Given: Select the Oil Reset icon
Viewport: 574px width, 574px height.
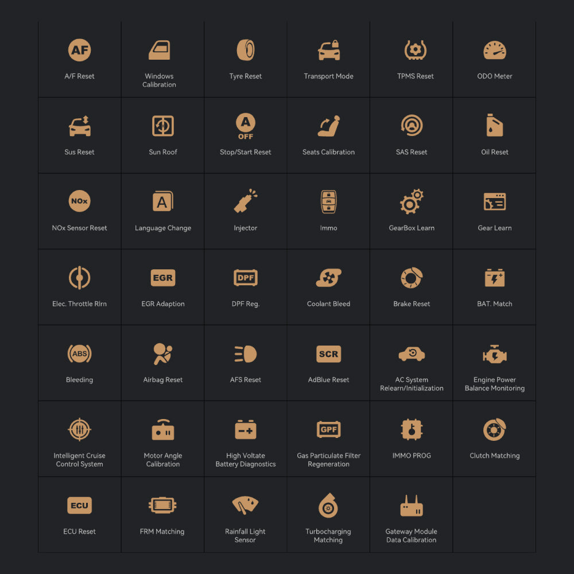Looking at the screenshot, I should click(494, 126).
